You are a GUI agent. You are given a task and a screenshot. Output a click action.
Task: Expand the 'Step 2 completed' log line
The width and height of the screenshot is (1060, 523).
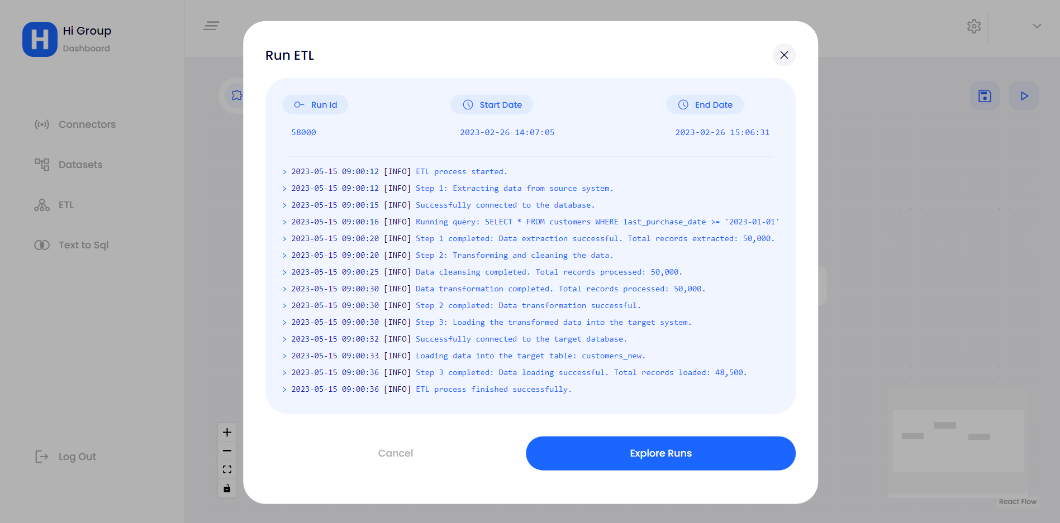click(284, 306)
